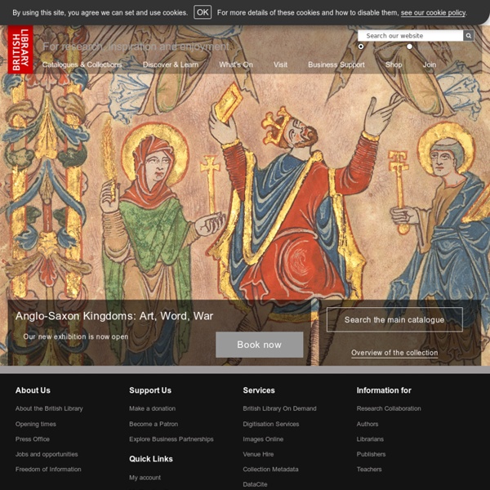Open 'Press Office' footer link
The height and width of the screenshot is (490, 490).
(x=33, y=439)
